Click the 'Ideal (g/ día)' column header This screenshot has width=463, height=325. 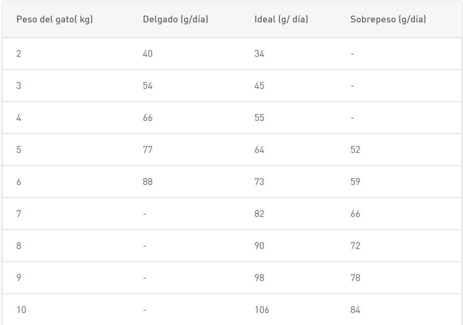pos(281,20)
